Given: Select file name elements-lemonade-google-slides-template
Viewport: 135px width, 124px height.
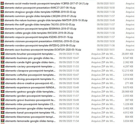Looking at the screenshot, I should (31, 121).
